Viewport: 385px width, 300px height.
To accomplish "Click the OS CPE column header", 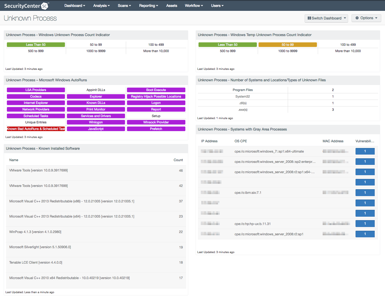I will (x=241, y=141).
